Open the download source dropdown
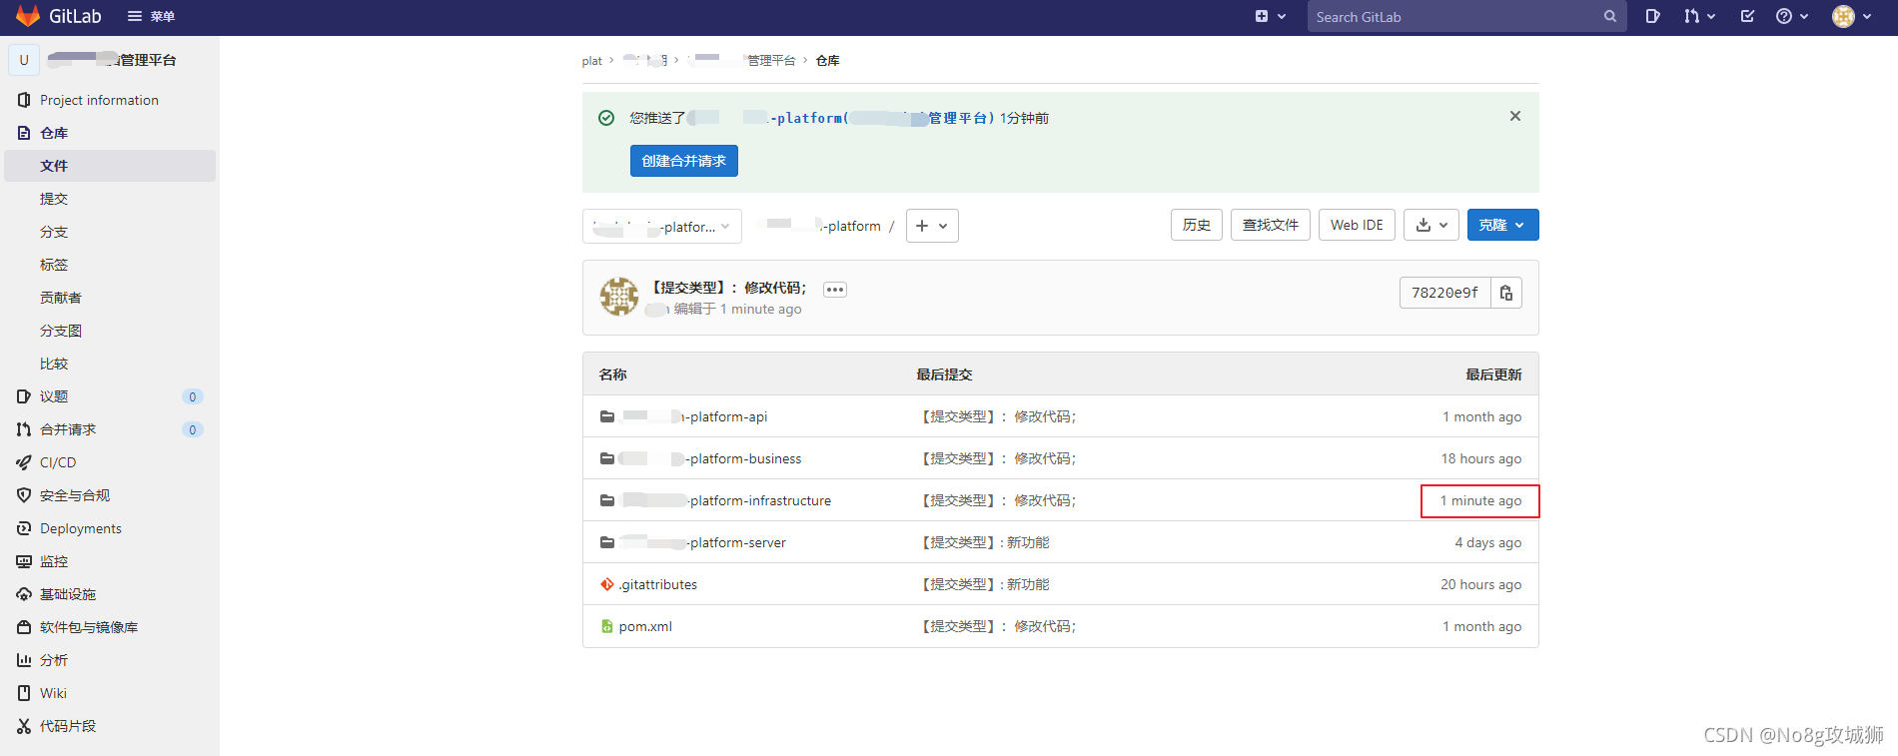 (x=1431, y=225)
